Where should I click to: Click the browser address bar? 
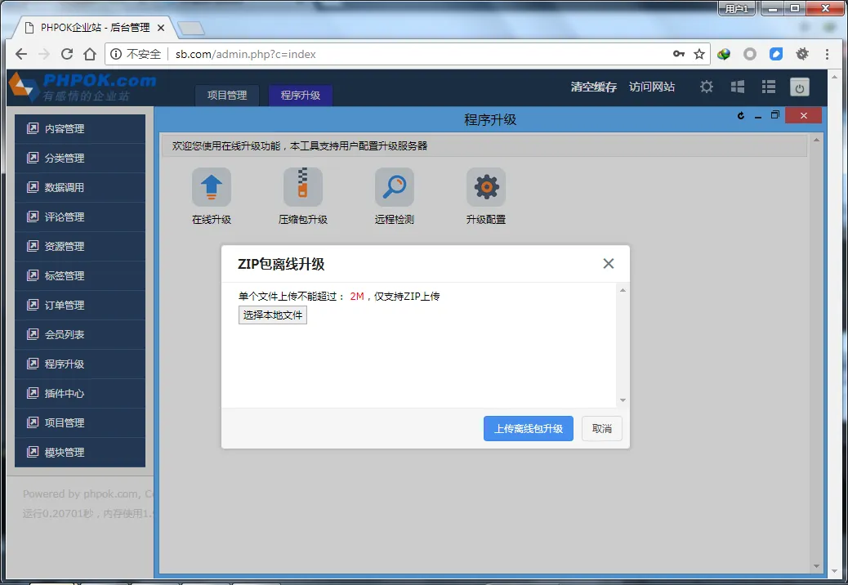coord(408,54)
